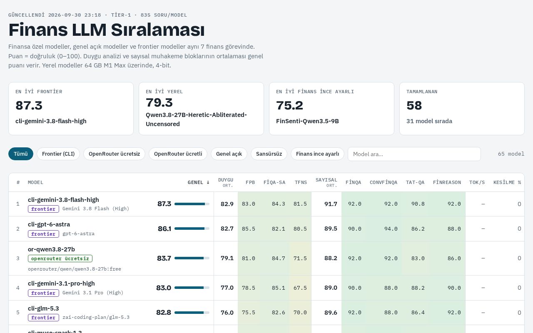The height and width of the screenshot is (333, 533).
Task: Open the cli-gemini-3.1-pro-high model row
Action: (x=266, y=288)
